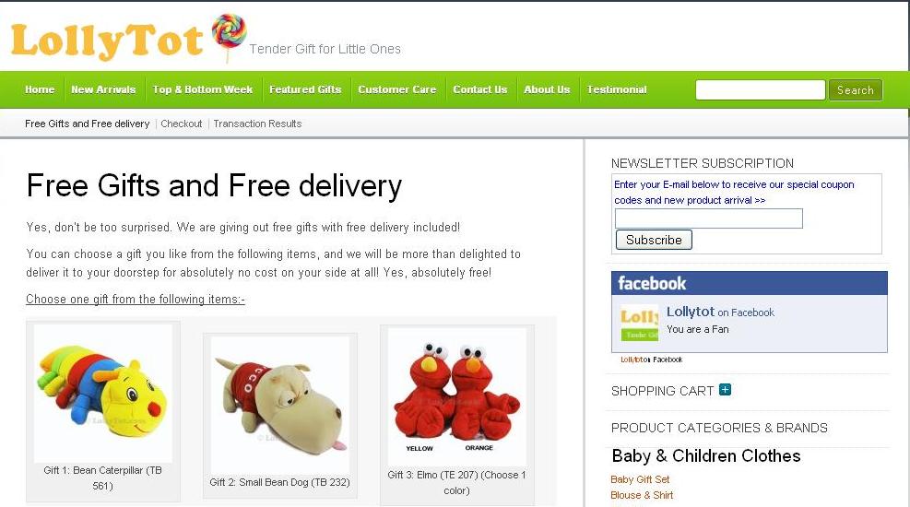Click the Subscribe newsletter button
The image size is (910, 507).
654,240
